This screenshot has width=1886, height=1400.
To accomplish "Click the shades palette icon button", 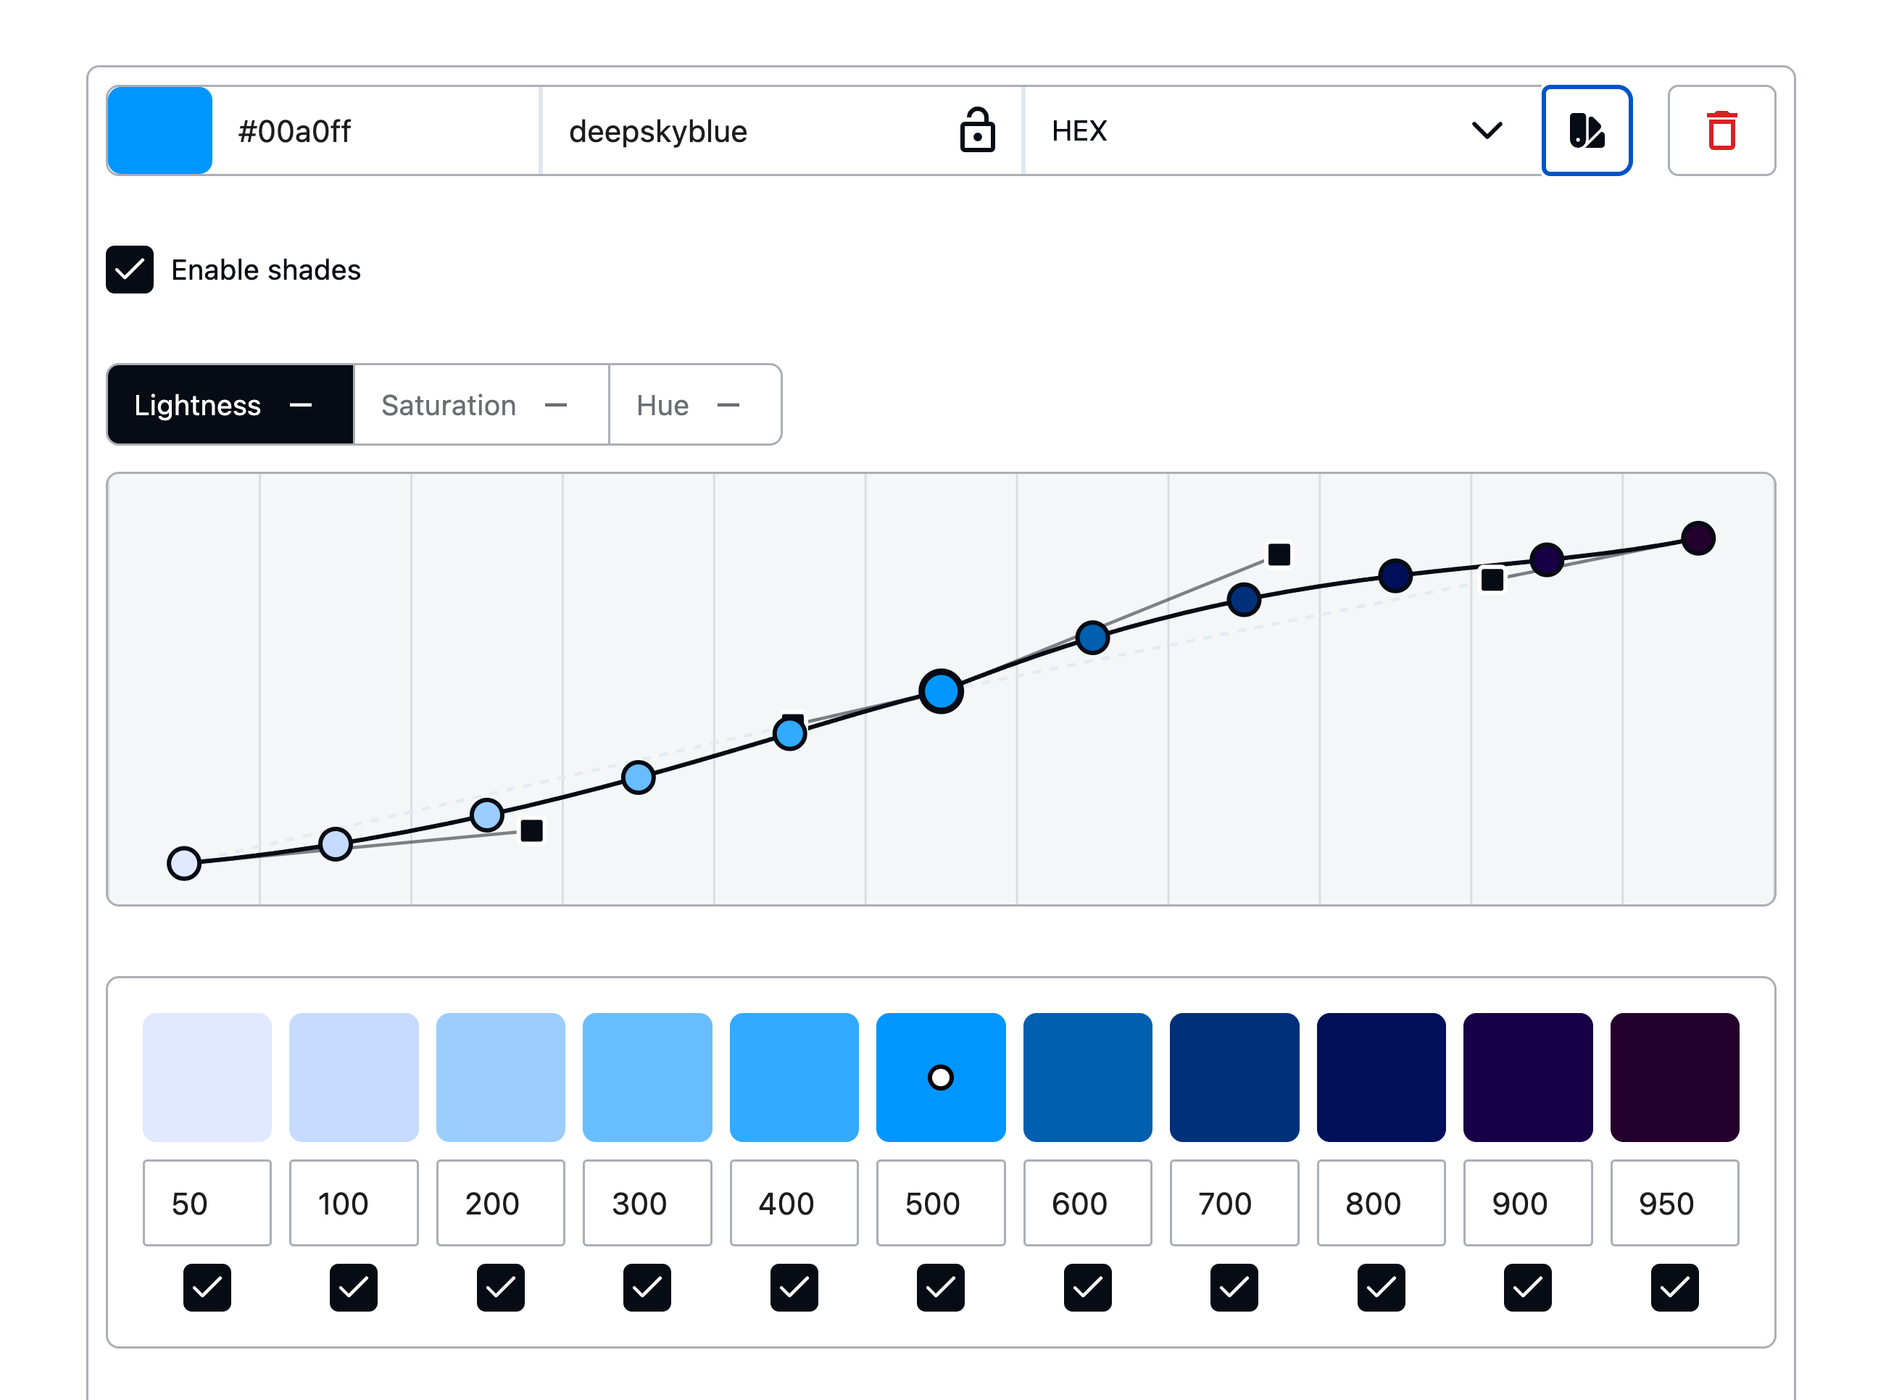I will 1586,130.
